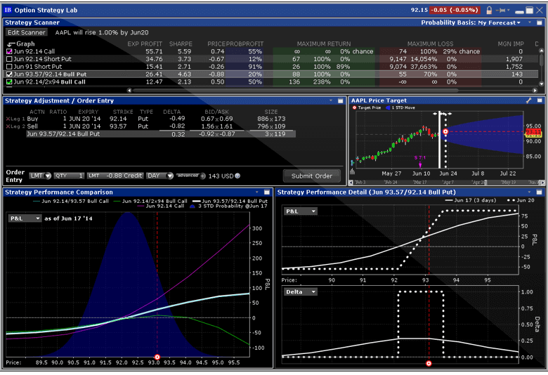Click the Graph column arrow icon

[11, 44]
